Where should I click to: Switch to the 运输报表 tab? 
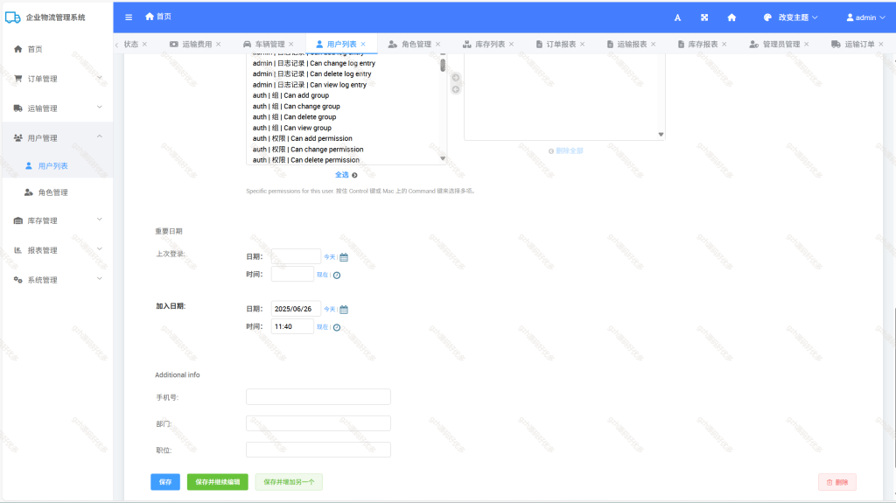(x=632, y=44)
